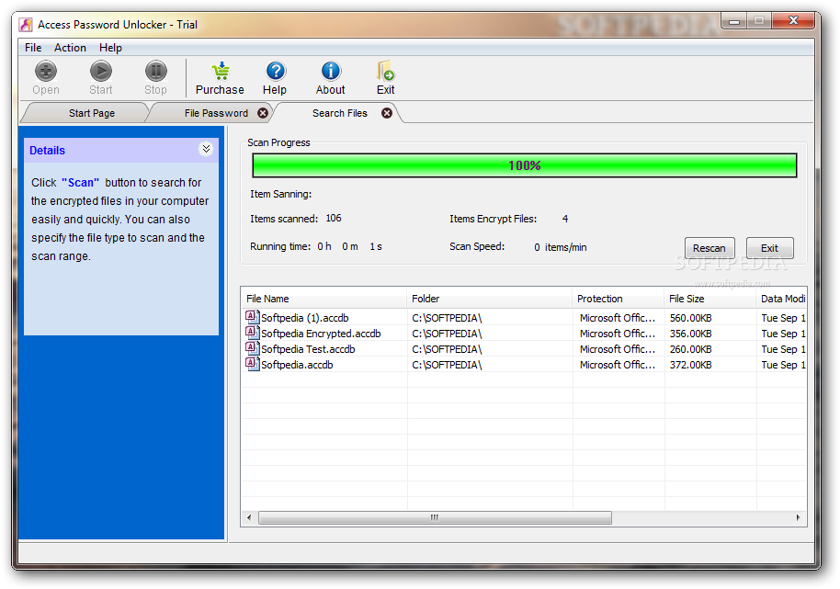
Task: Click the "Scan" highlighted word in Details
Action: point(80,183)
